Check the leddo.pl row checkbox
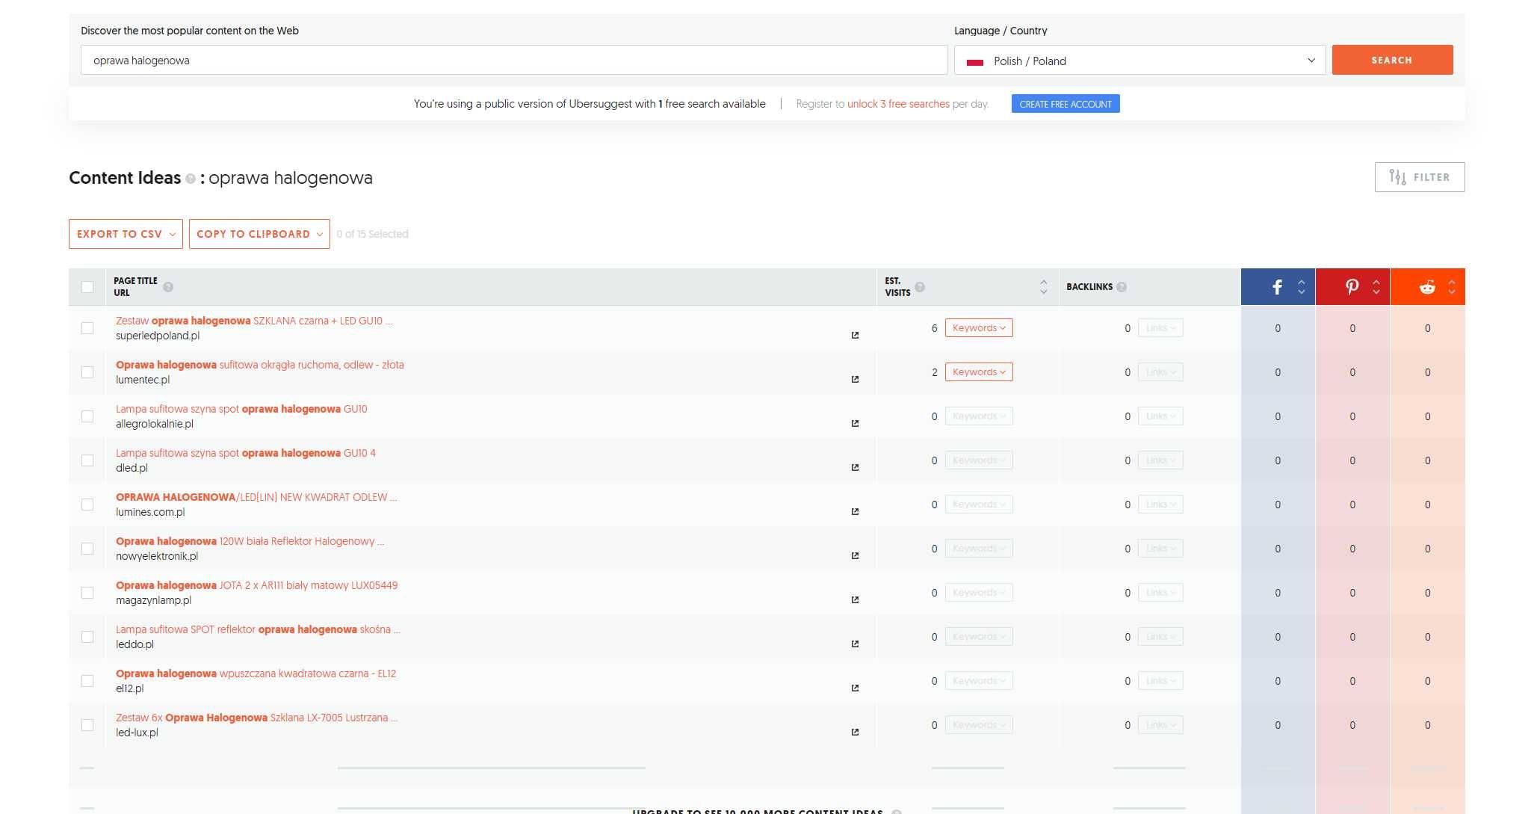The image size is (1534, 814). (x=87, y=637)
